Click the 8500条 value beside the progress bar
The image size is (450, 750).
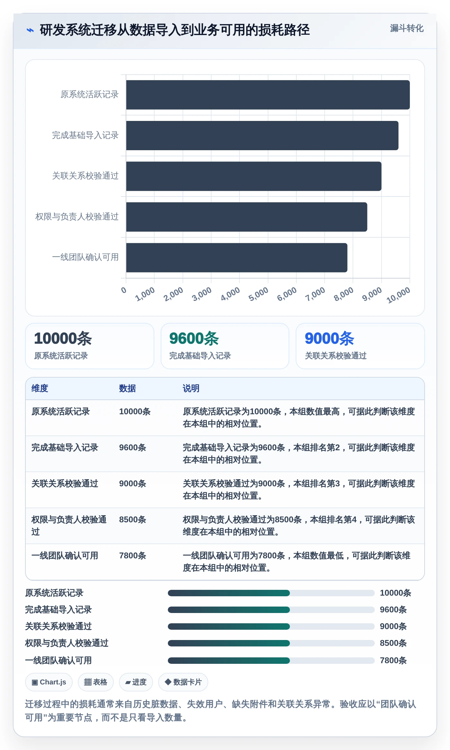(393, 643)
